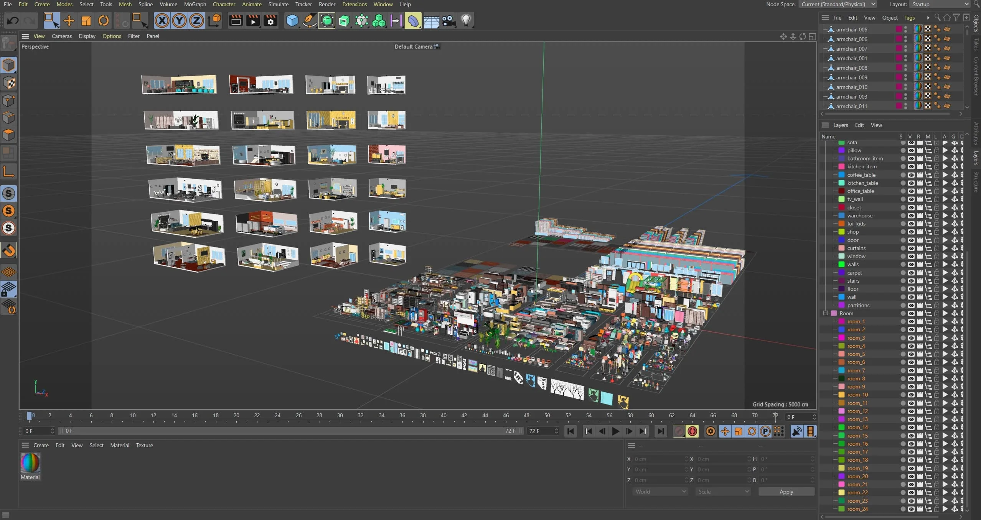Click the red color swatch of closet layer
This screenshot has width=981, height=520.
(842, 207)
